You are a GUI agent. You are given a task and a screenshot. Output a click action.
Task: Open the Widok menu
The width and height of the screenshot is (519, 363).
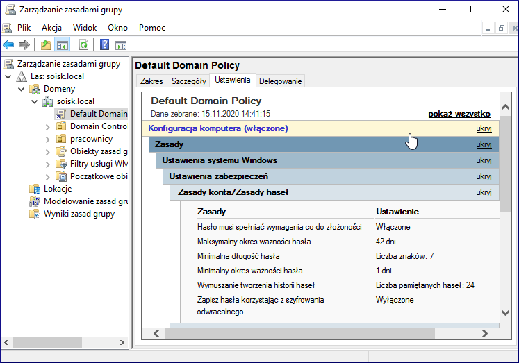click(85, 28)
